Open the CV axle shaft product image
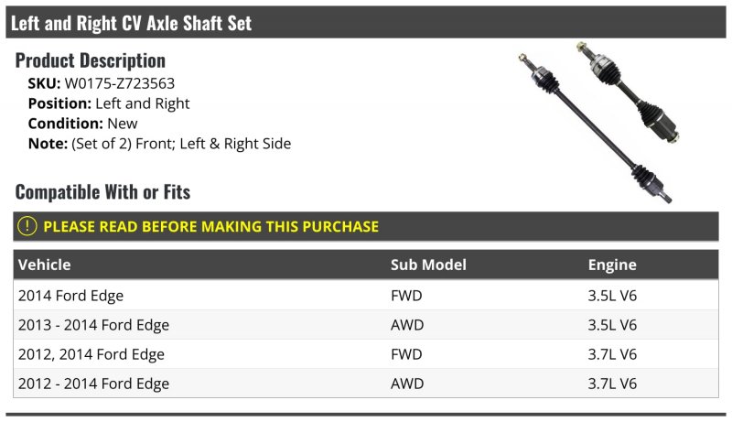 [x=598, y=122]
